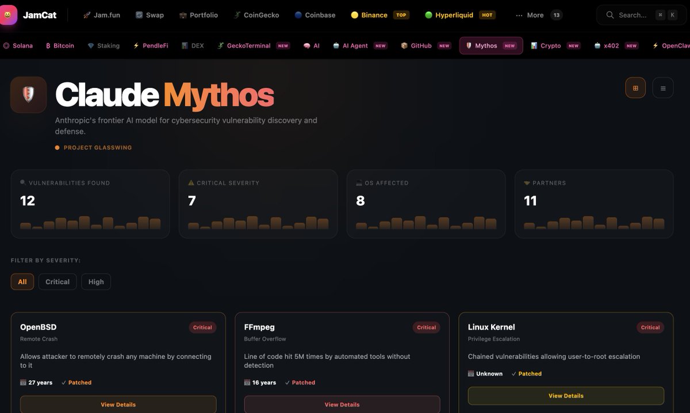View Details for OpenBSD

pos(118,404)
